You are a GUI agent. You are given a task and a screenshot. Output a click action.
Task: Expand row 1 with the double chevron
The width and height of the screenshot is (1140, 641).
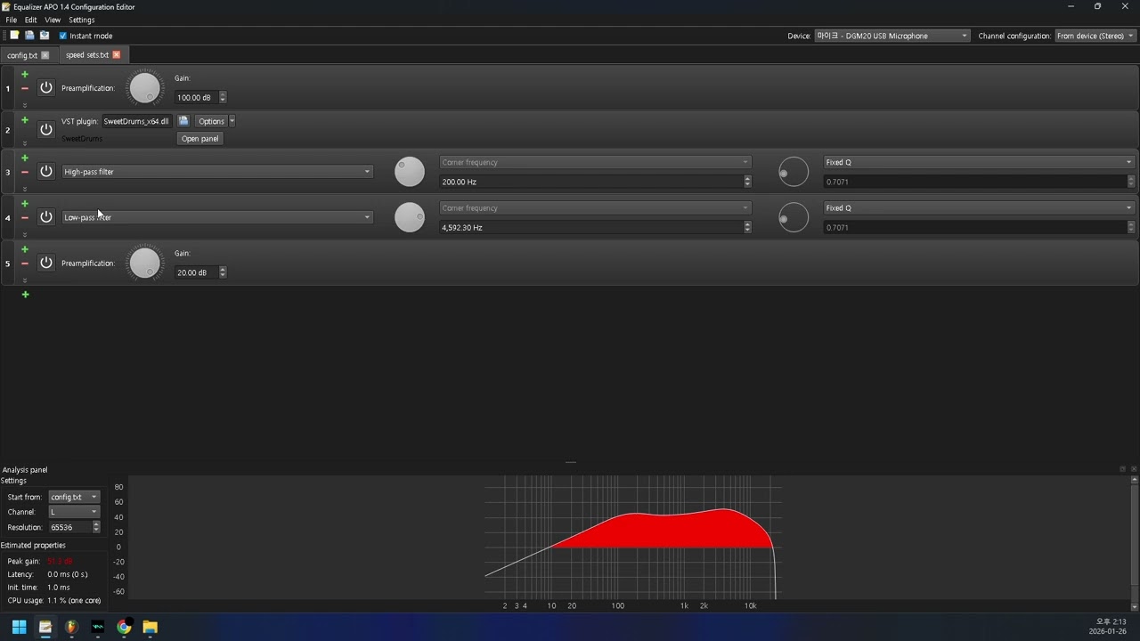point(25,104)
